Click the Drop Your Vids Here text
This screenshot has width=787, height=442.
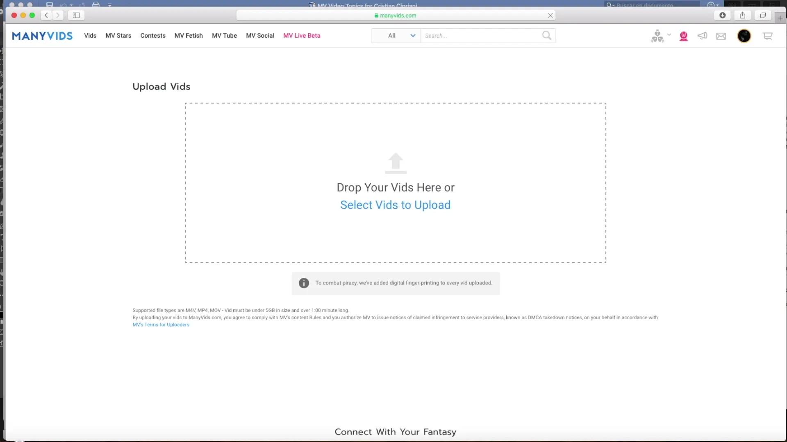point(395,187)
